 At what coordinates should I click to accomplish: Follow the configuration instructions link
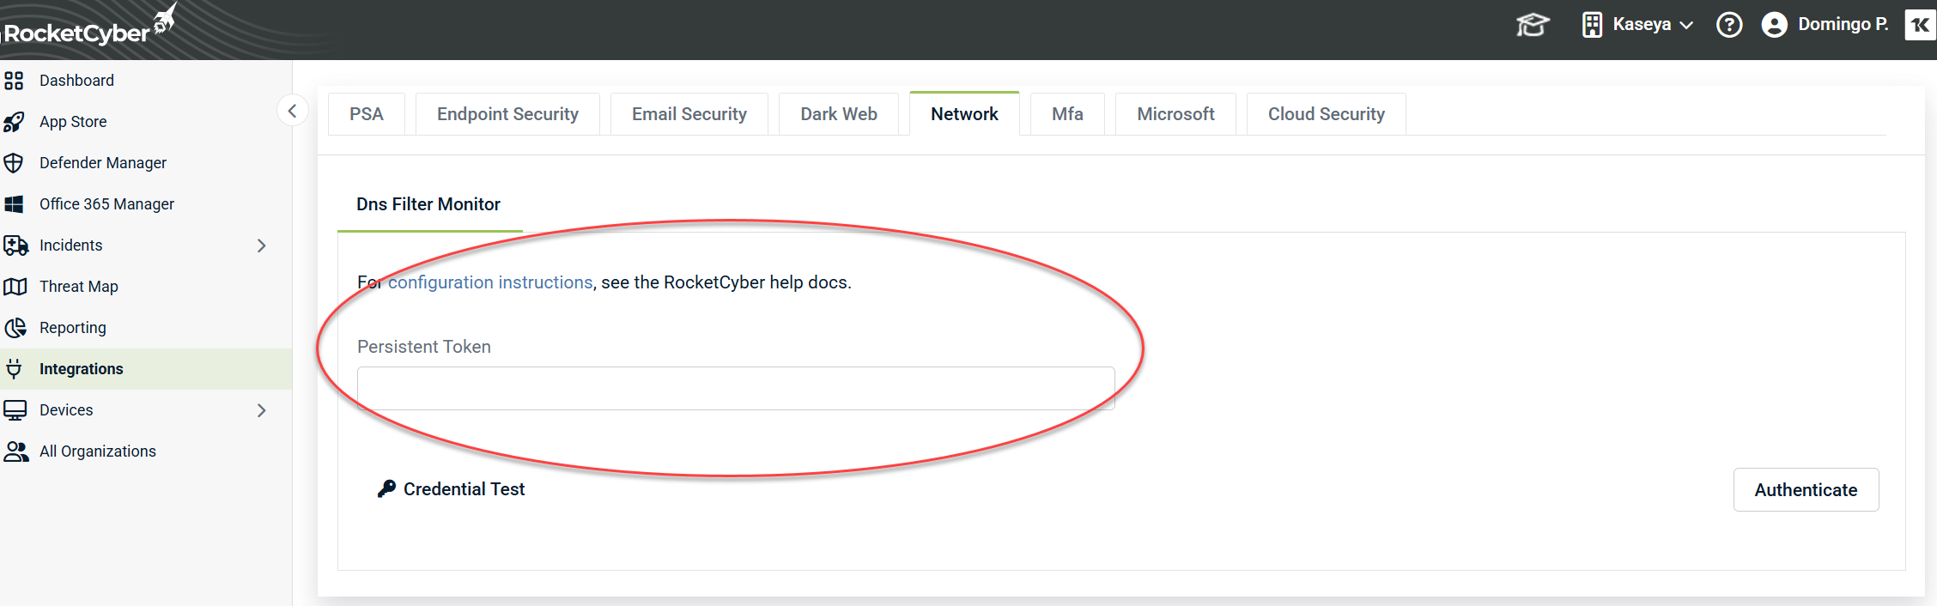coord(490,282)
